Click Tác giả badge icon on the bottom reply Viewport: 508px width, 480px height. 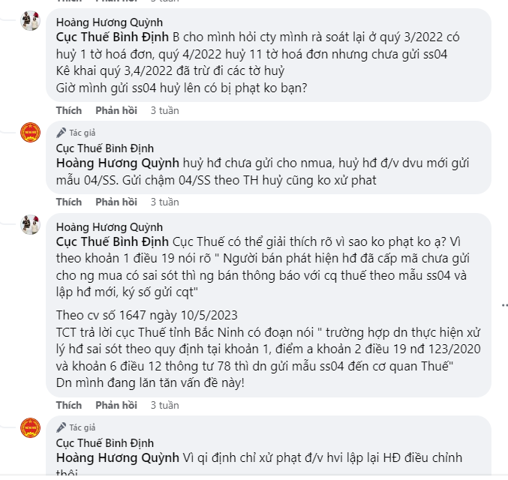(x=62, y=427)
